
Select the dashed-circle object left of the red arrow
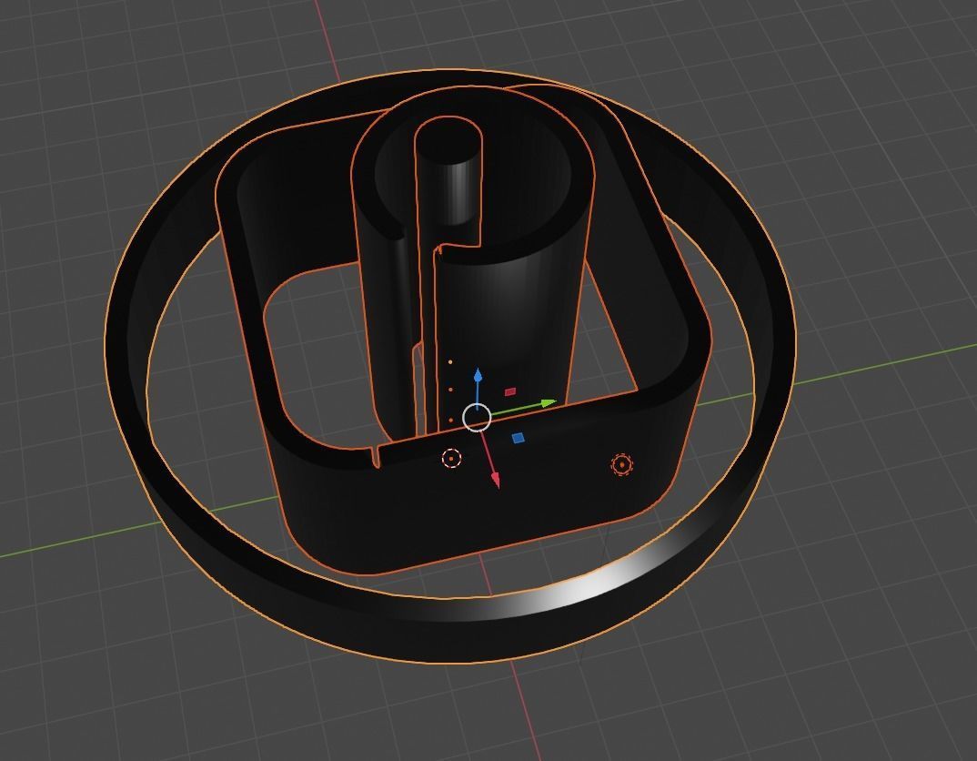(451, 459)
